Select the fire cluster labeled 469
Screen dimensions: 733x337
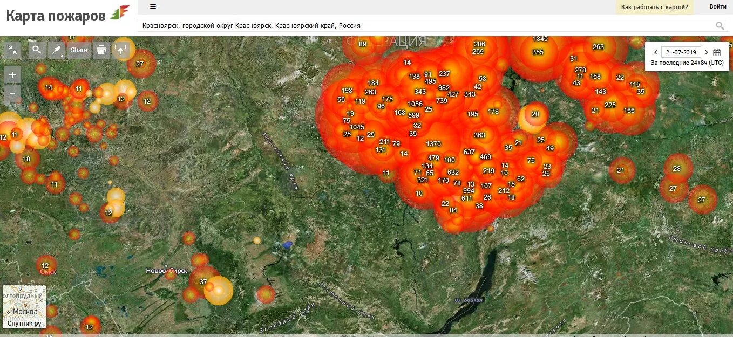[x=485, y=157]
